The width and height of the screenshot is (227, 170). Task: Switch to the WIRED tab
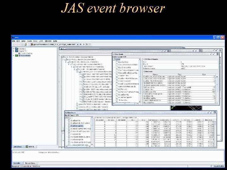31,147
